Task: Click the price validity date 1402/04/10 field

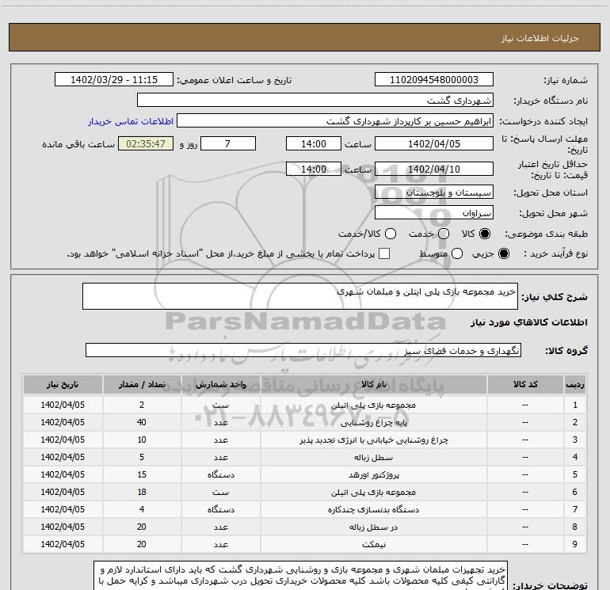Action: (x=433, y=169)
